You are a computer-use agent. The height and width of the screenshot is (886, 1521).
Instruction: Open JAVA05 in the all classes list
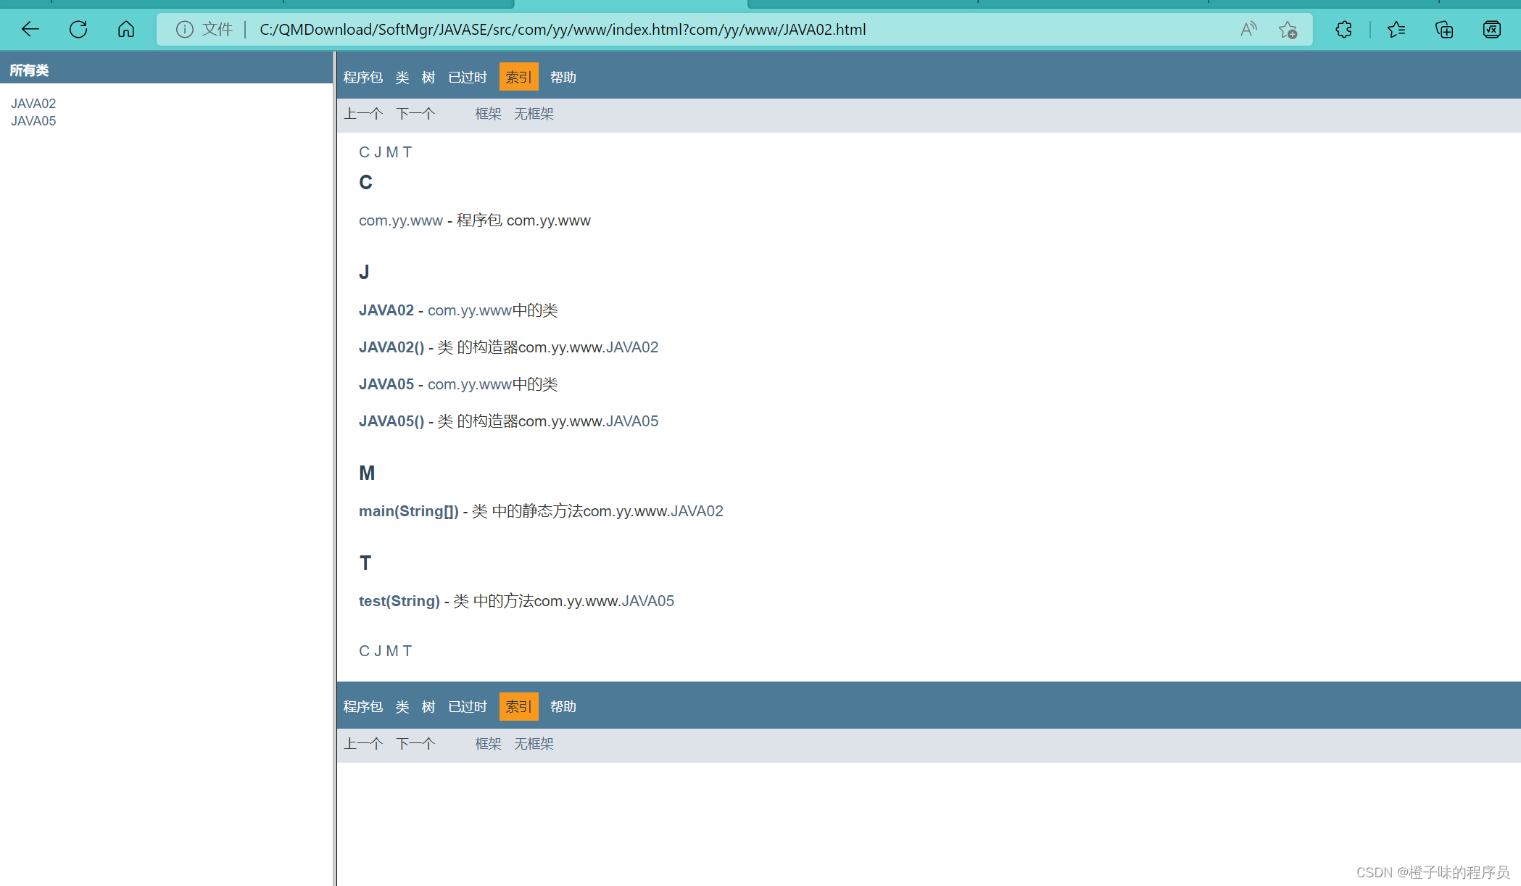[33, 121]
